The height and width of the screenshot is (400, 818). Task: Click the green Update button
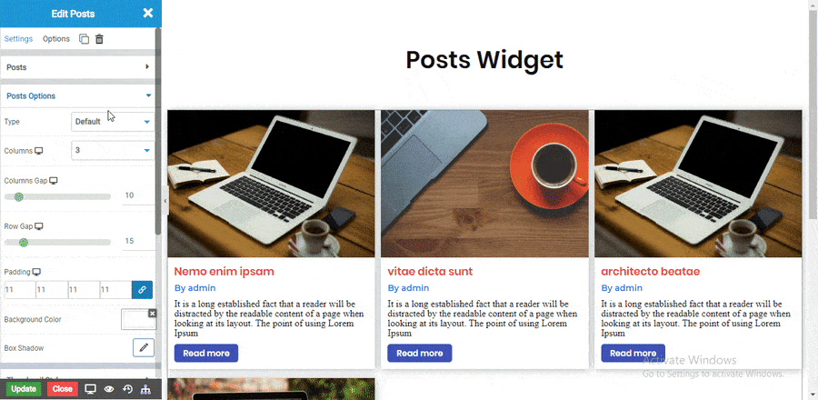[24, 389]
